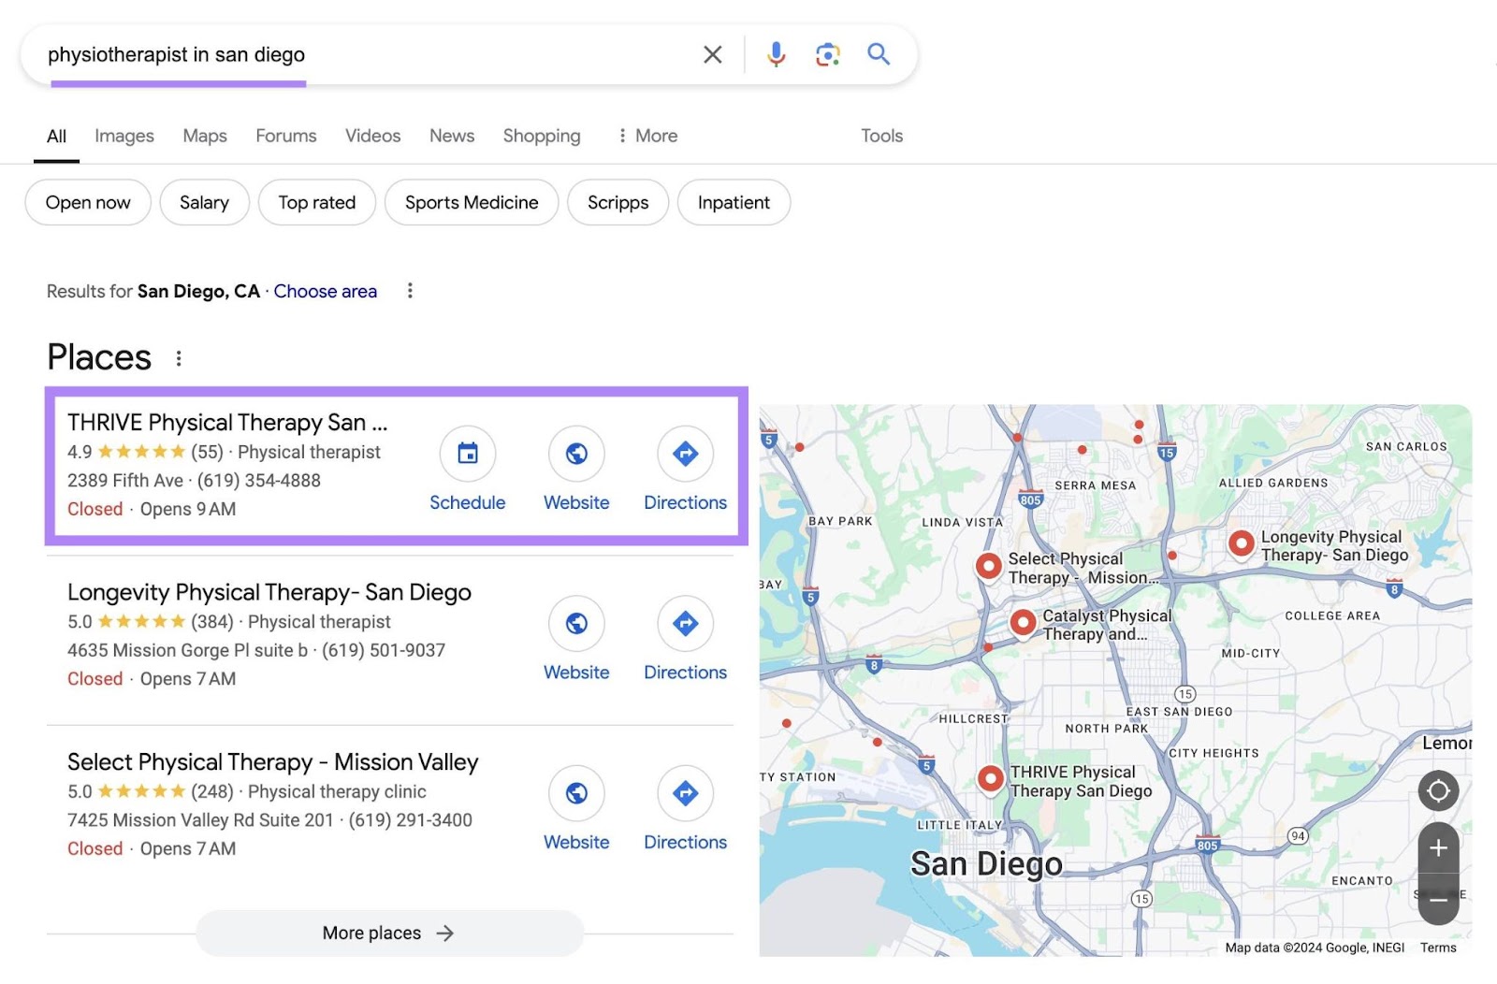Image resolution: width=1497 pixels, height=984 pixels.
Task: Open three-dot options beside Choose area
Action: pyautogui.click(x=410, y=291)
